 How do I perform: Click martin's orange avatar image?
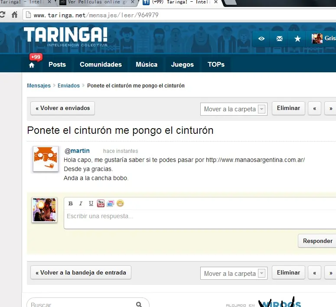pos(46,159)
